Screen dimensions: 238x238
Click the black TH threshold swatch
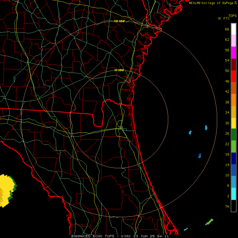pos(234,206)
